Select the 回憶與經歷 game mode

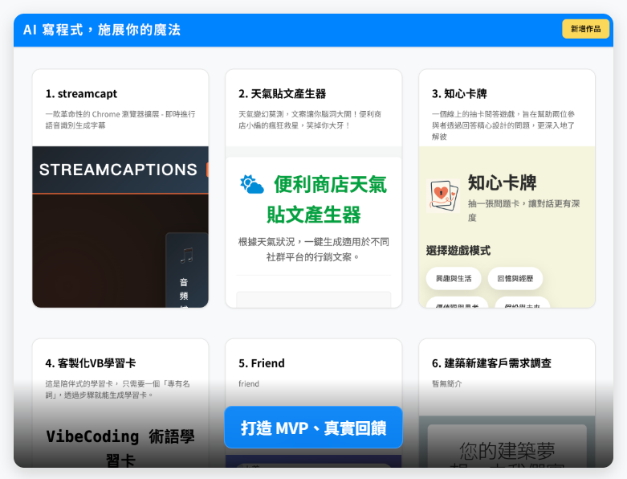coord(515,278)
